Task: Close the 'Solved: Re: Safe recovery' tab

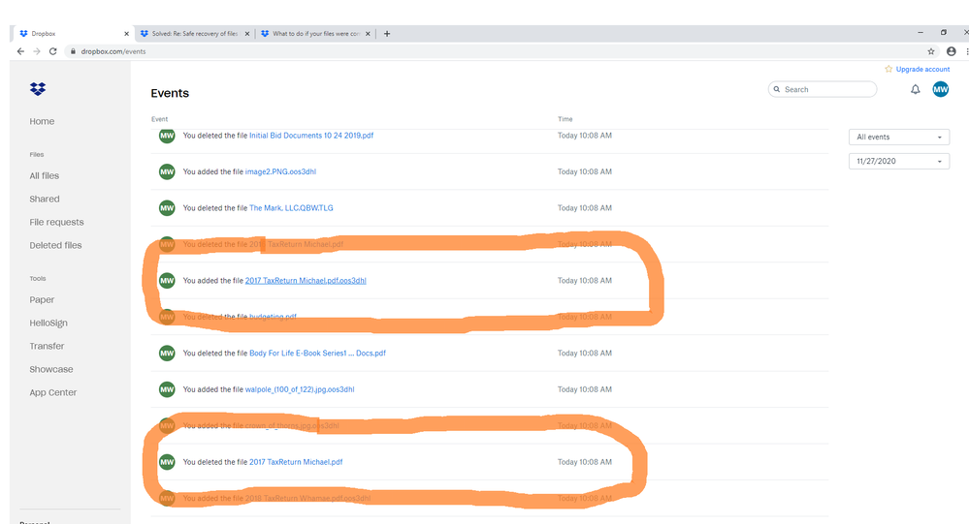Action: coord(247,34)
